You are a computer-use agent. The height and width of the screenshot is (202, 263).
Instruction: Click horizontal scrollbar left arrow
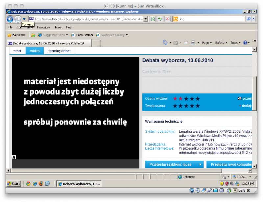[x=8, y=171]
